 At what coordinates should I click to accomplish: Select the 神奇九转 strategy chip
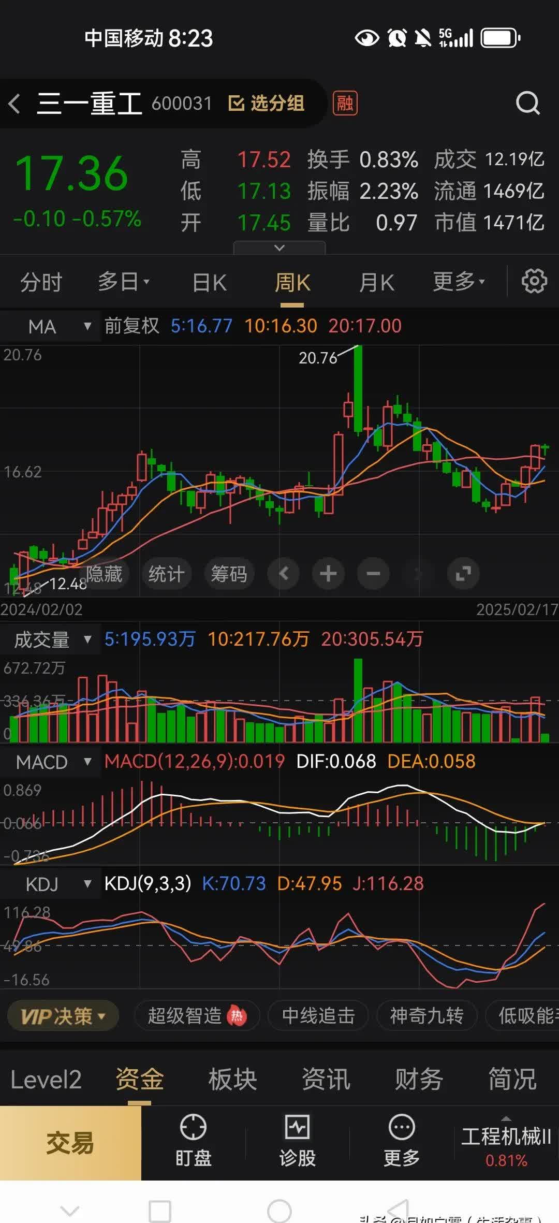click(x=426, y=1016)
